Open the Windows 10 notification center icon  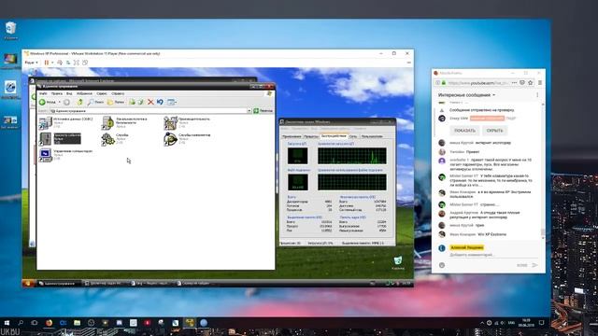(x=541, y=323)
